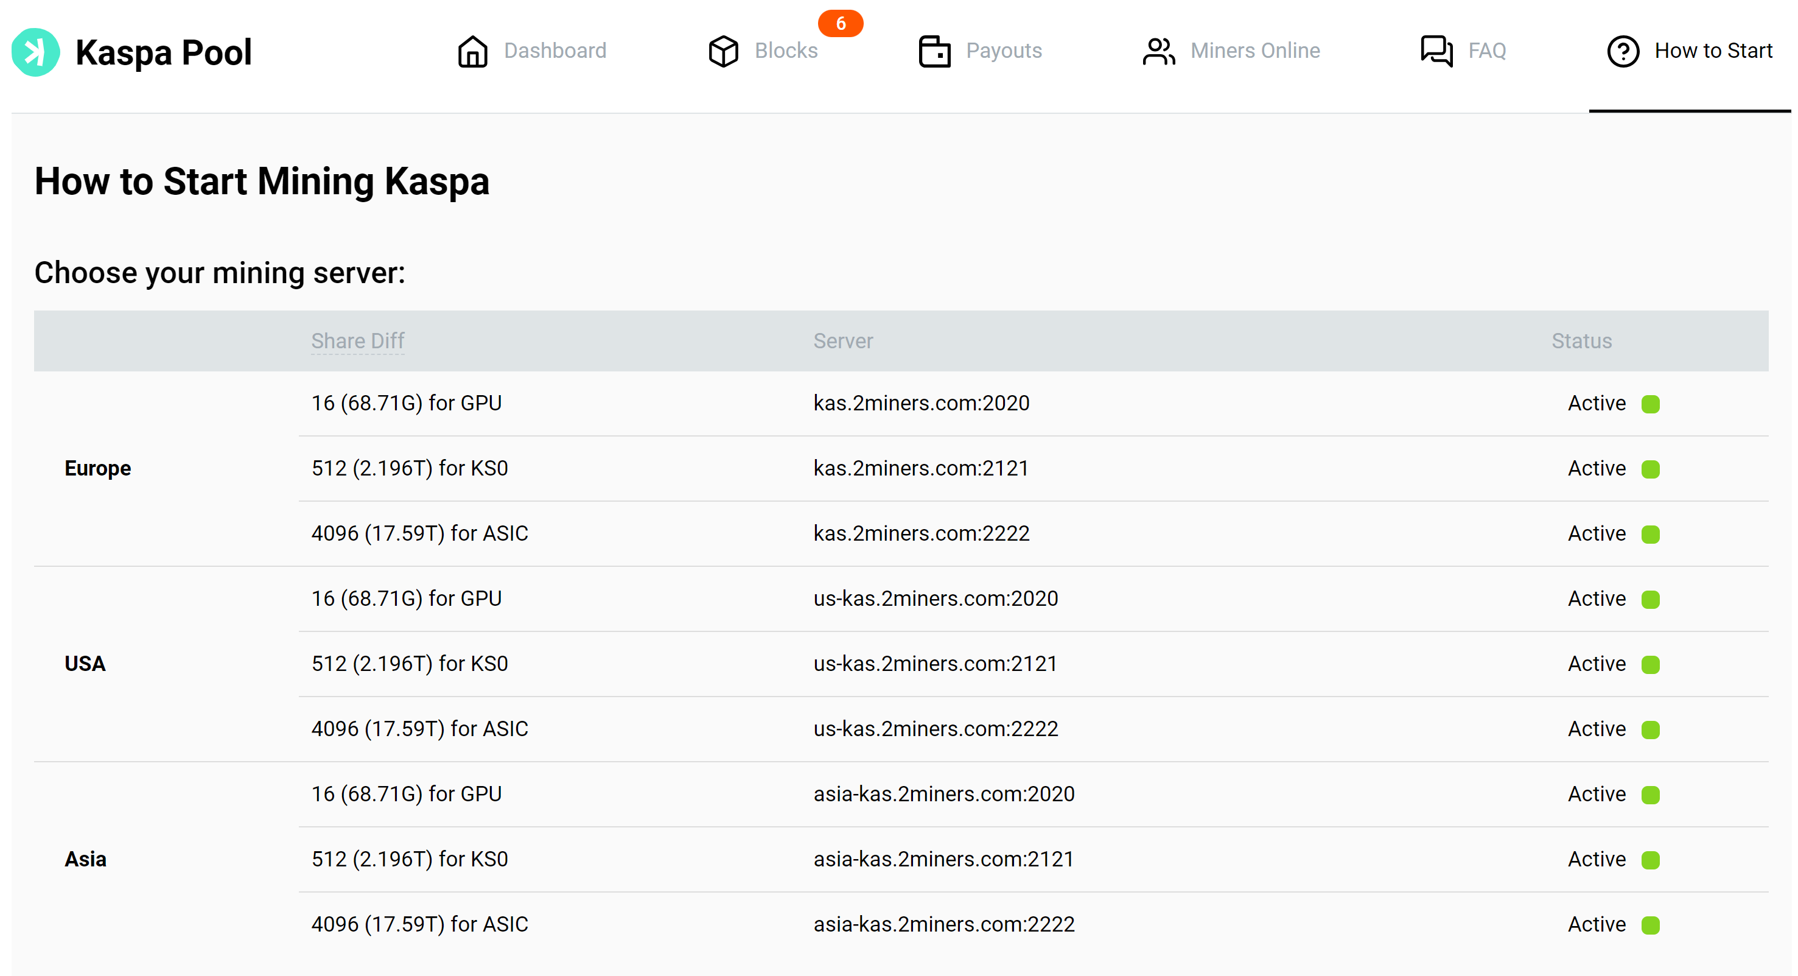Go to the Miners Online page
Screen dimensions: 1798x976
tap(1254, 51)
